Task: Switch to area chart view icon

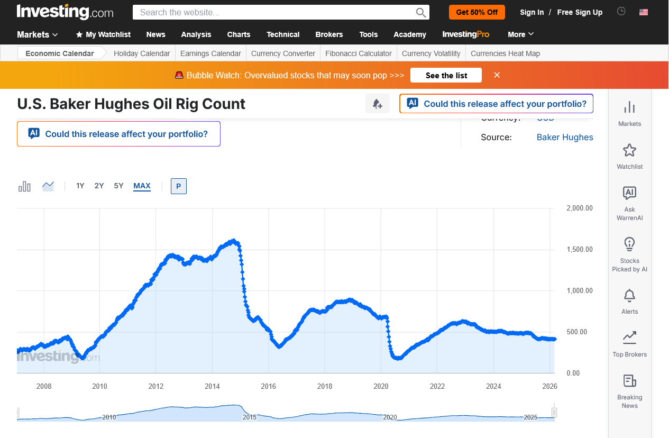Action: tap(48, 186)
